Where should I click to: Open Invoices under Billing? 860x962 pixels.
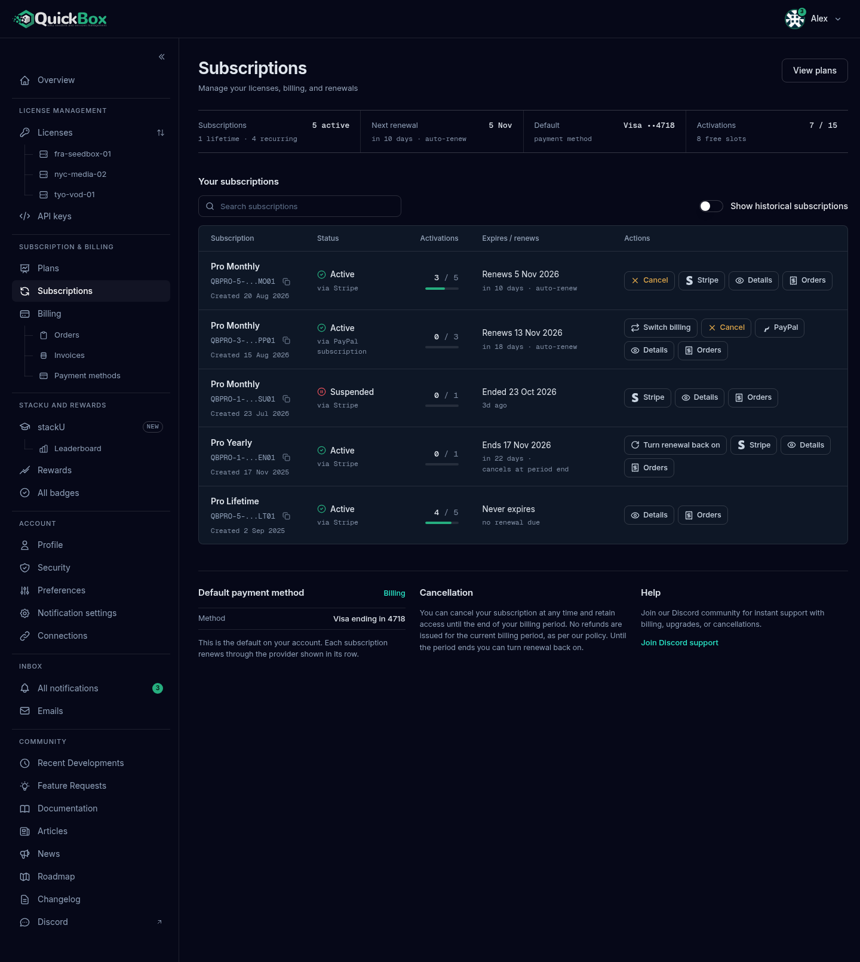(x=102, y=356)
